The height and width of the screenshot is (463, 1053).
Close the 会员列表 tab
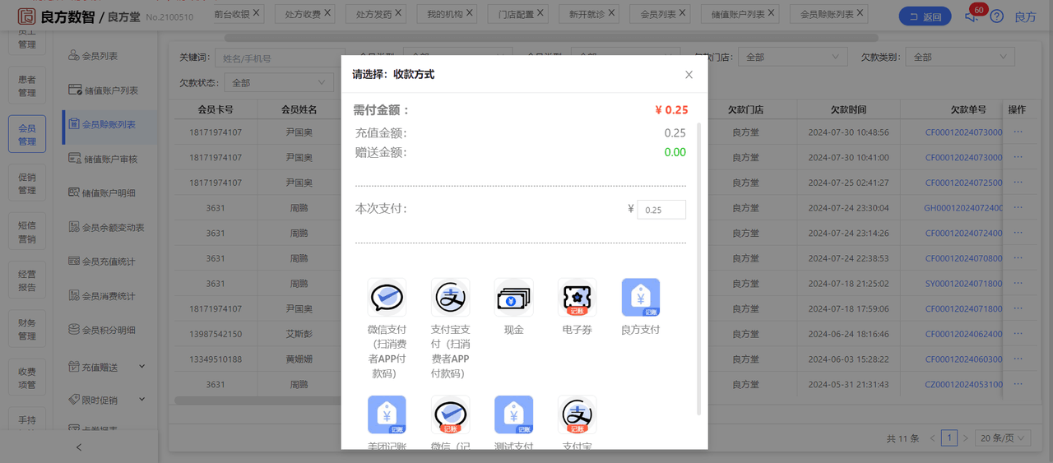click(x=684, y=14)
